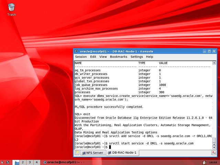Click the value 300 for processes

point(162,92)
